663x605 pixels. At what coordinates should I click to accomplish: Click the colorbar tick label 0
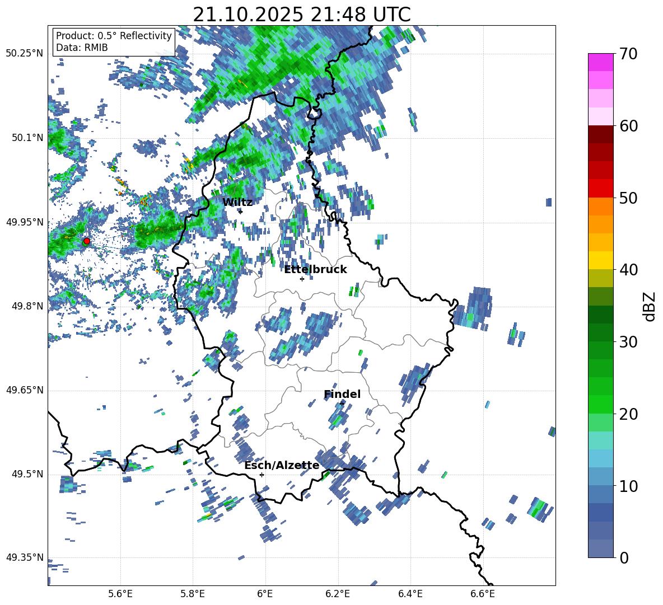[624, 557]
